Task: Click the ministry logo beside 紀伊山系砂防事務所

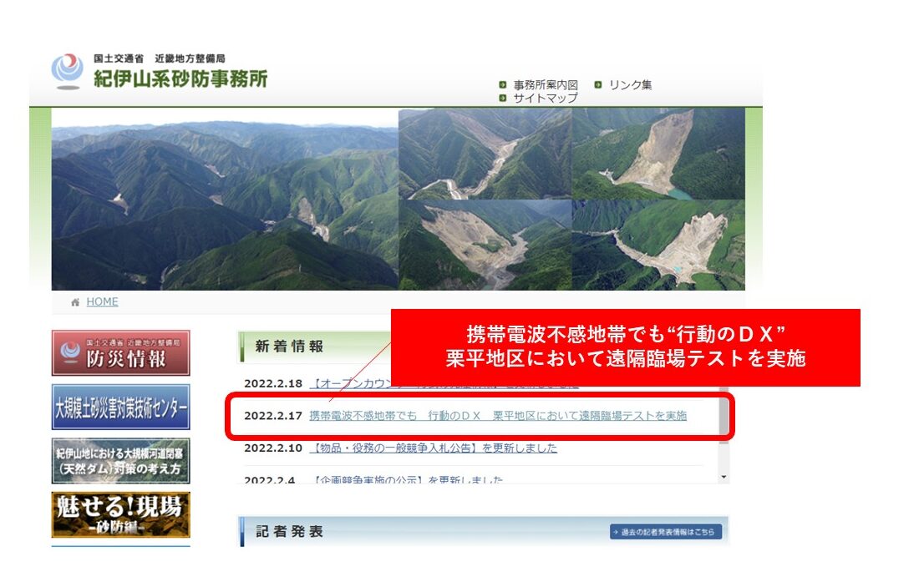Action: pos(68,71)
